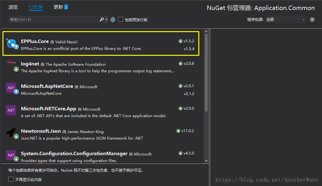The height and width of the screenshot is (186, 322).
Task: Click the EPPlus.Core description line
Action: coord(81,49)
